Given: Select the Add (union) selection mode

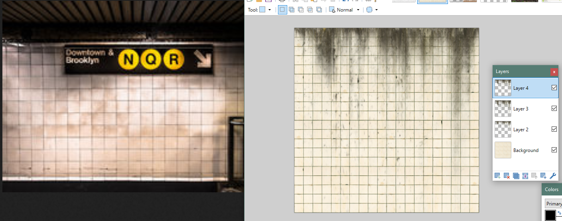Looking at the screenshot, I should 292,10.
